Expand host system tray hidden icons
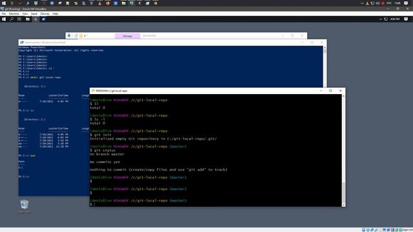Screen dimensions: 413x232 (362, 3)
